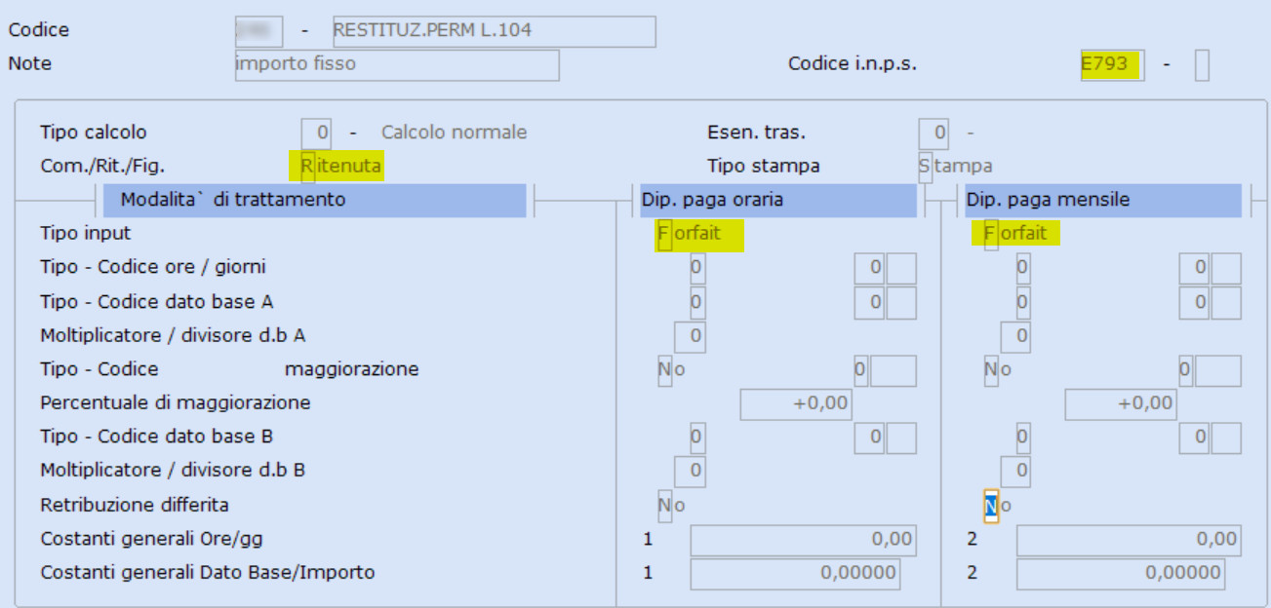
Task: Click the description field containing RESTITUZ.PERM L.104
Action: [x=494, y=31]
